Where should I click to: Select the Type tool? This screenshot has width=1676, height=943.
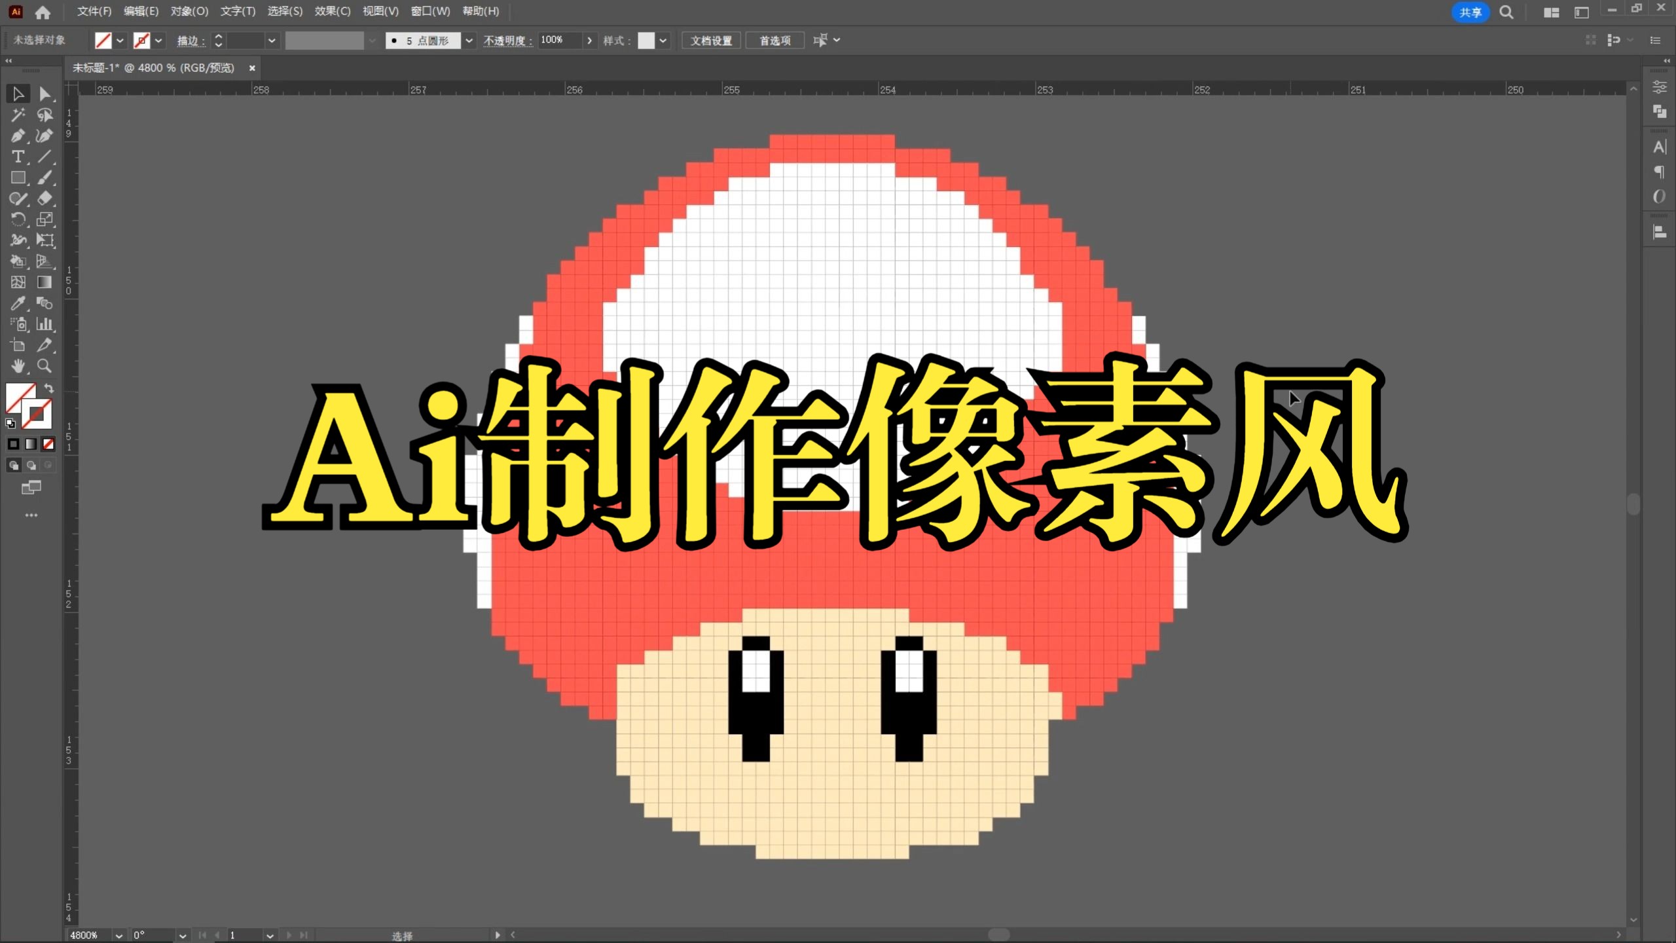(18, 157)
